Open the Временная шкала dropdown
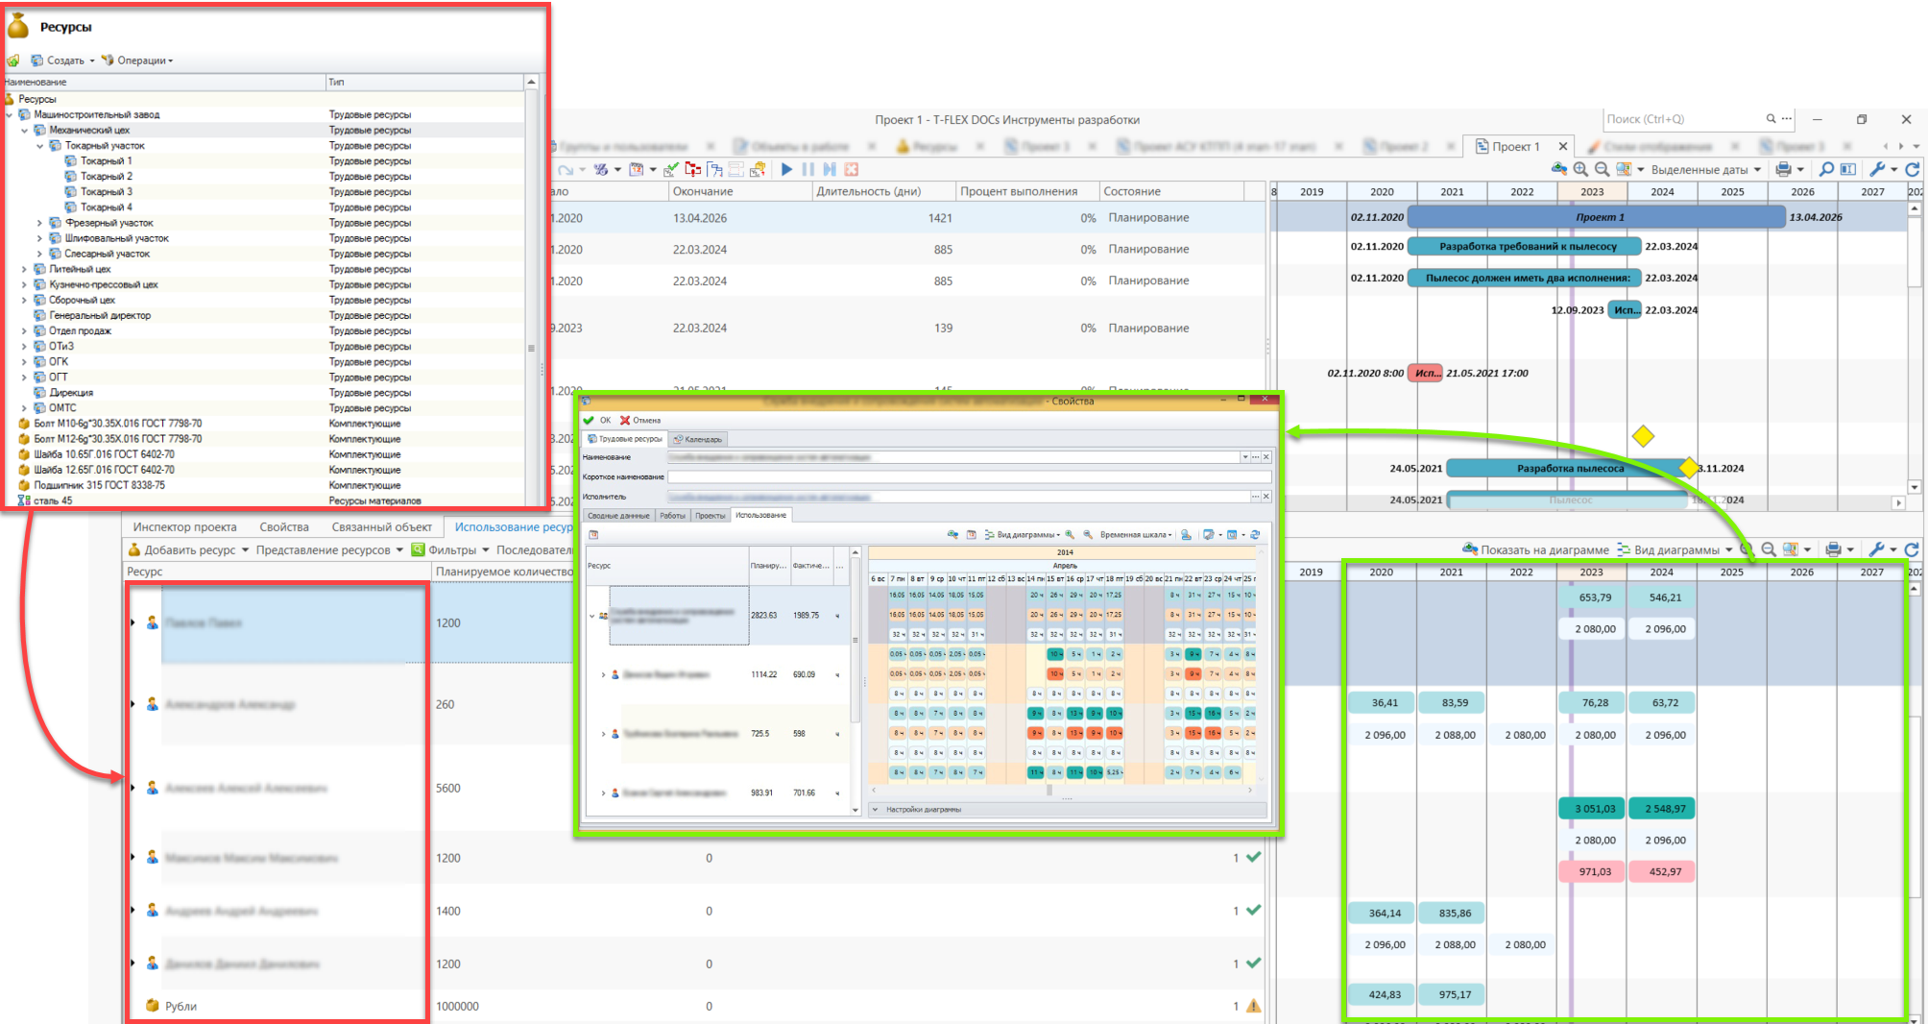Image resolution: width=1928 pixels, height=1024 pixels. click(x=1137, y=535)
